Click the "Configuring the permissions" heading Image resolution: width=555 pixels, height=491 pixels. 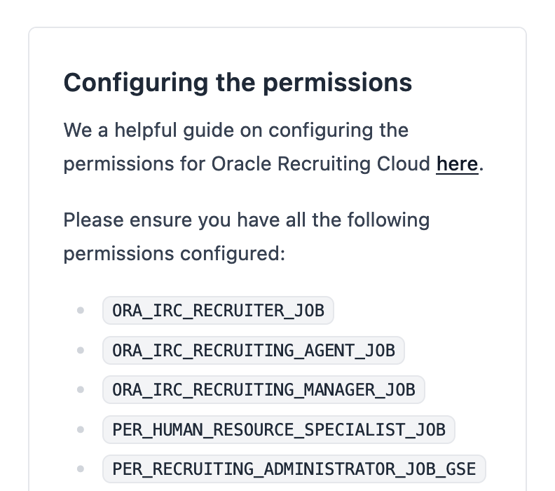click(x=238, y=83)
